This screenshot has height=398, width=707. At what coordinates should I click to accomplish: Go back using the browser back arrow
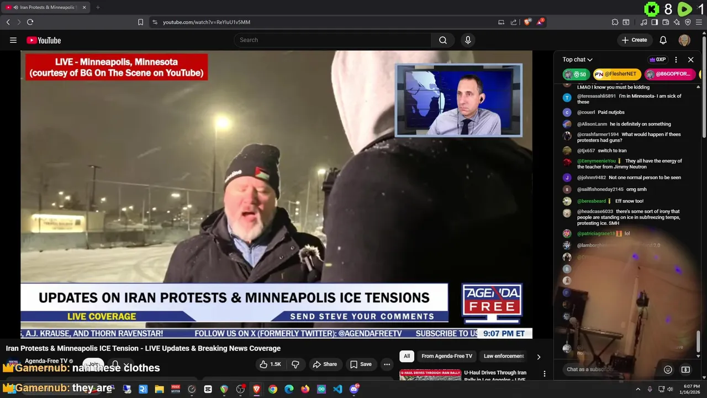click(8, 22)
